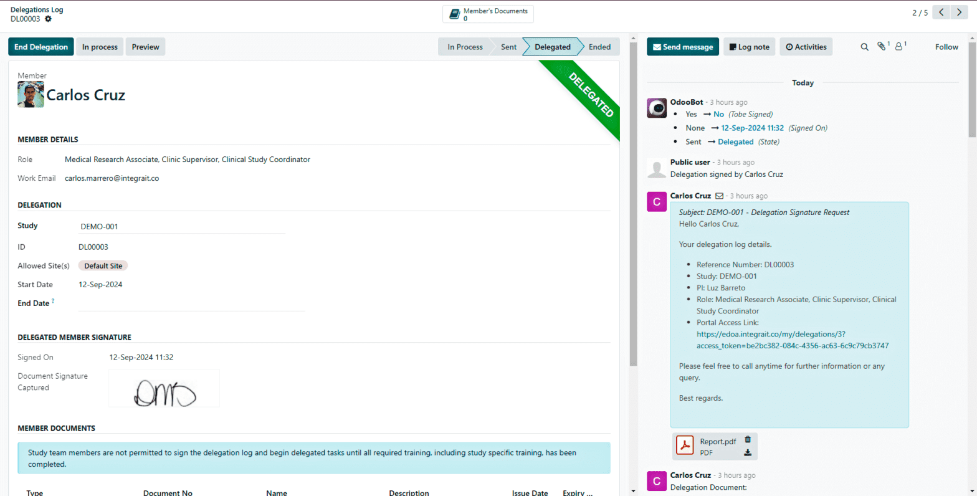Select the Ended status stage
977x496 pixels.
pos(599,47)
